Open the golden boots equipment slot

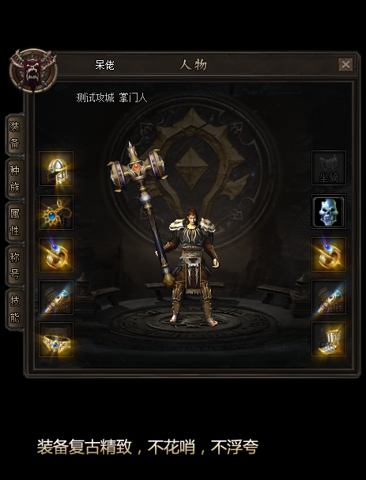point(329,339)
